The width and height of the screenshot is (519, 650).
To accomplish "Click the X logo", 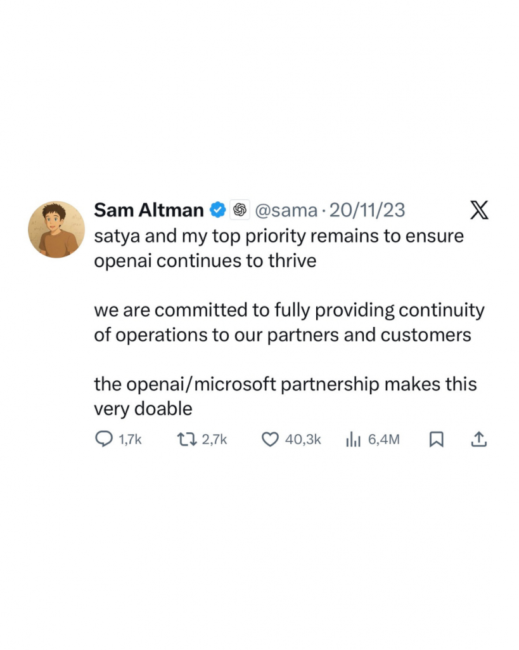I will click(x=478, y=209).
